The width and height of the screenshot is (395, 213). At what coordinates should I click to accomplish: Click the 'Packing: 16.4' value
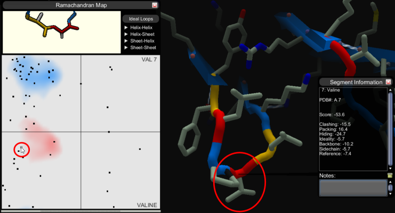click(x=333, y=129)
